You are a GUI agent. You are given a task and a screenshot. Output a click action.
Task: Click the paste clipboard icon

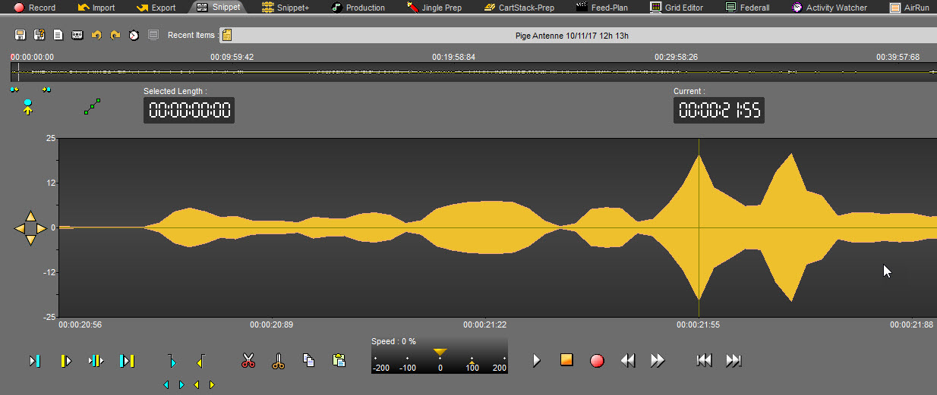tap(339, 360)
